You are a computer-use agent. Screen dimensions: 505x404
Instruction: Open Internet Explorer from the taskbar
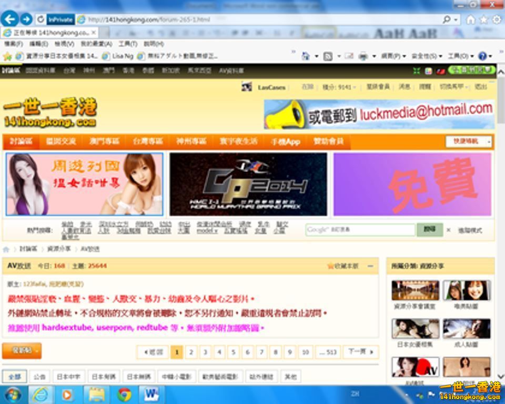[x=41, y=395]
